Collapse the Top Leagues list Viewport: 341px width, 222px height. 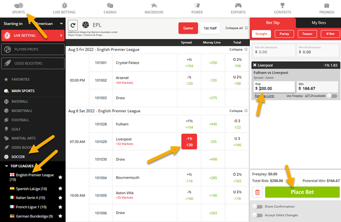(6, 166)
